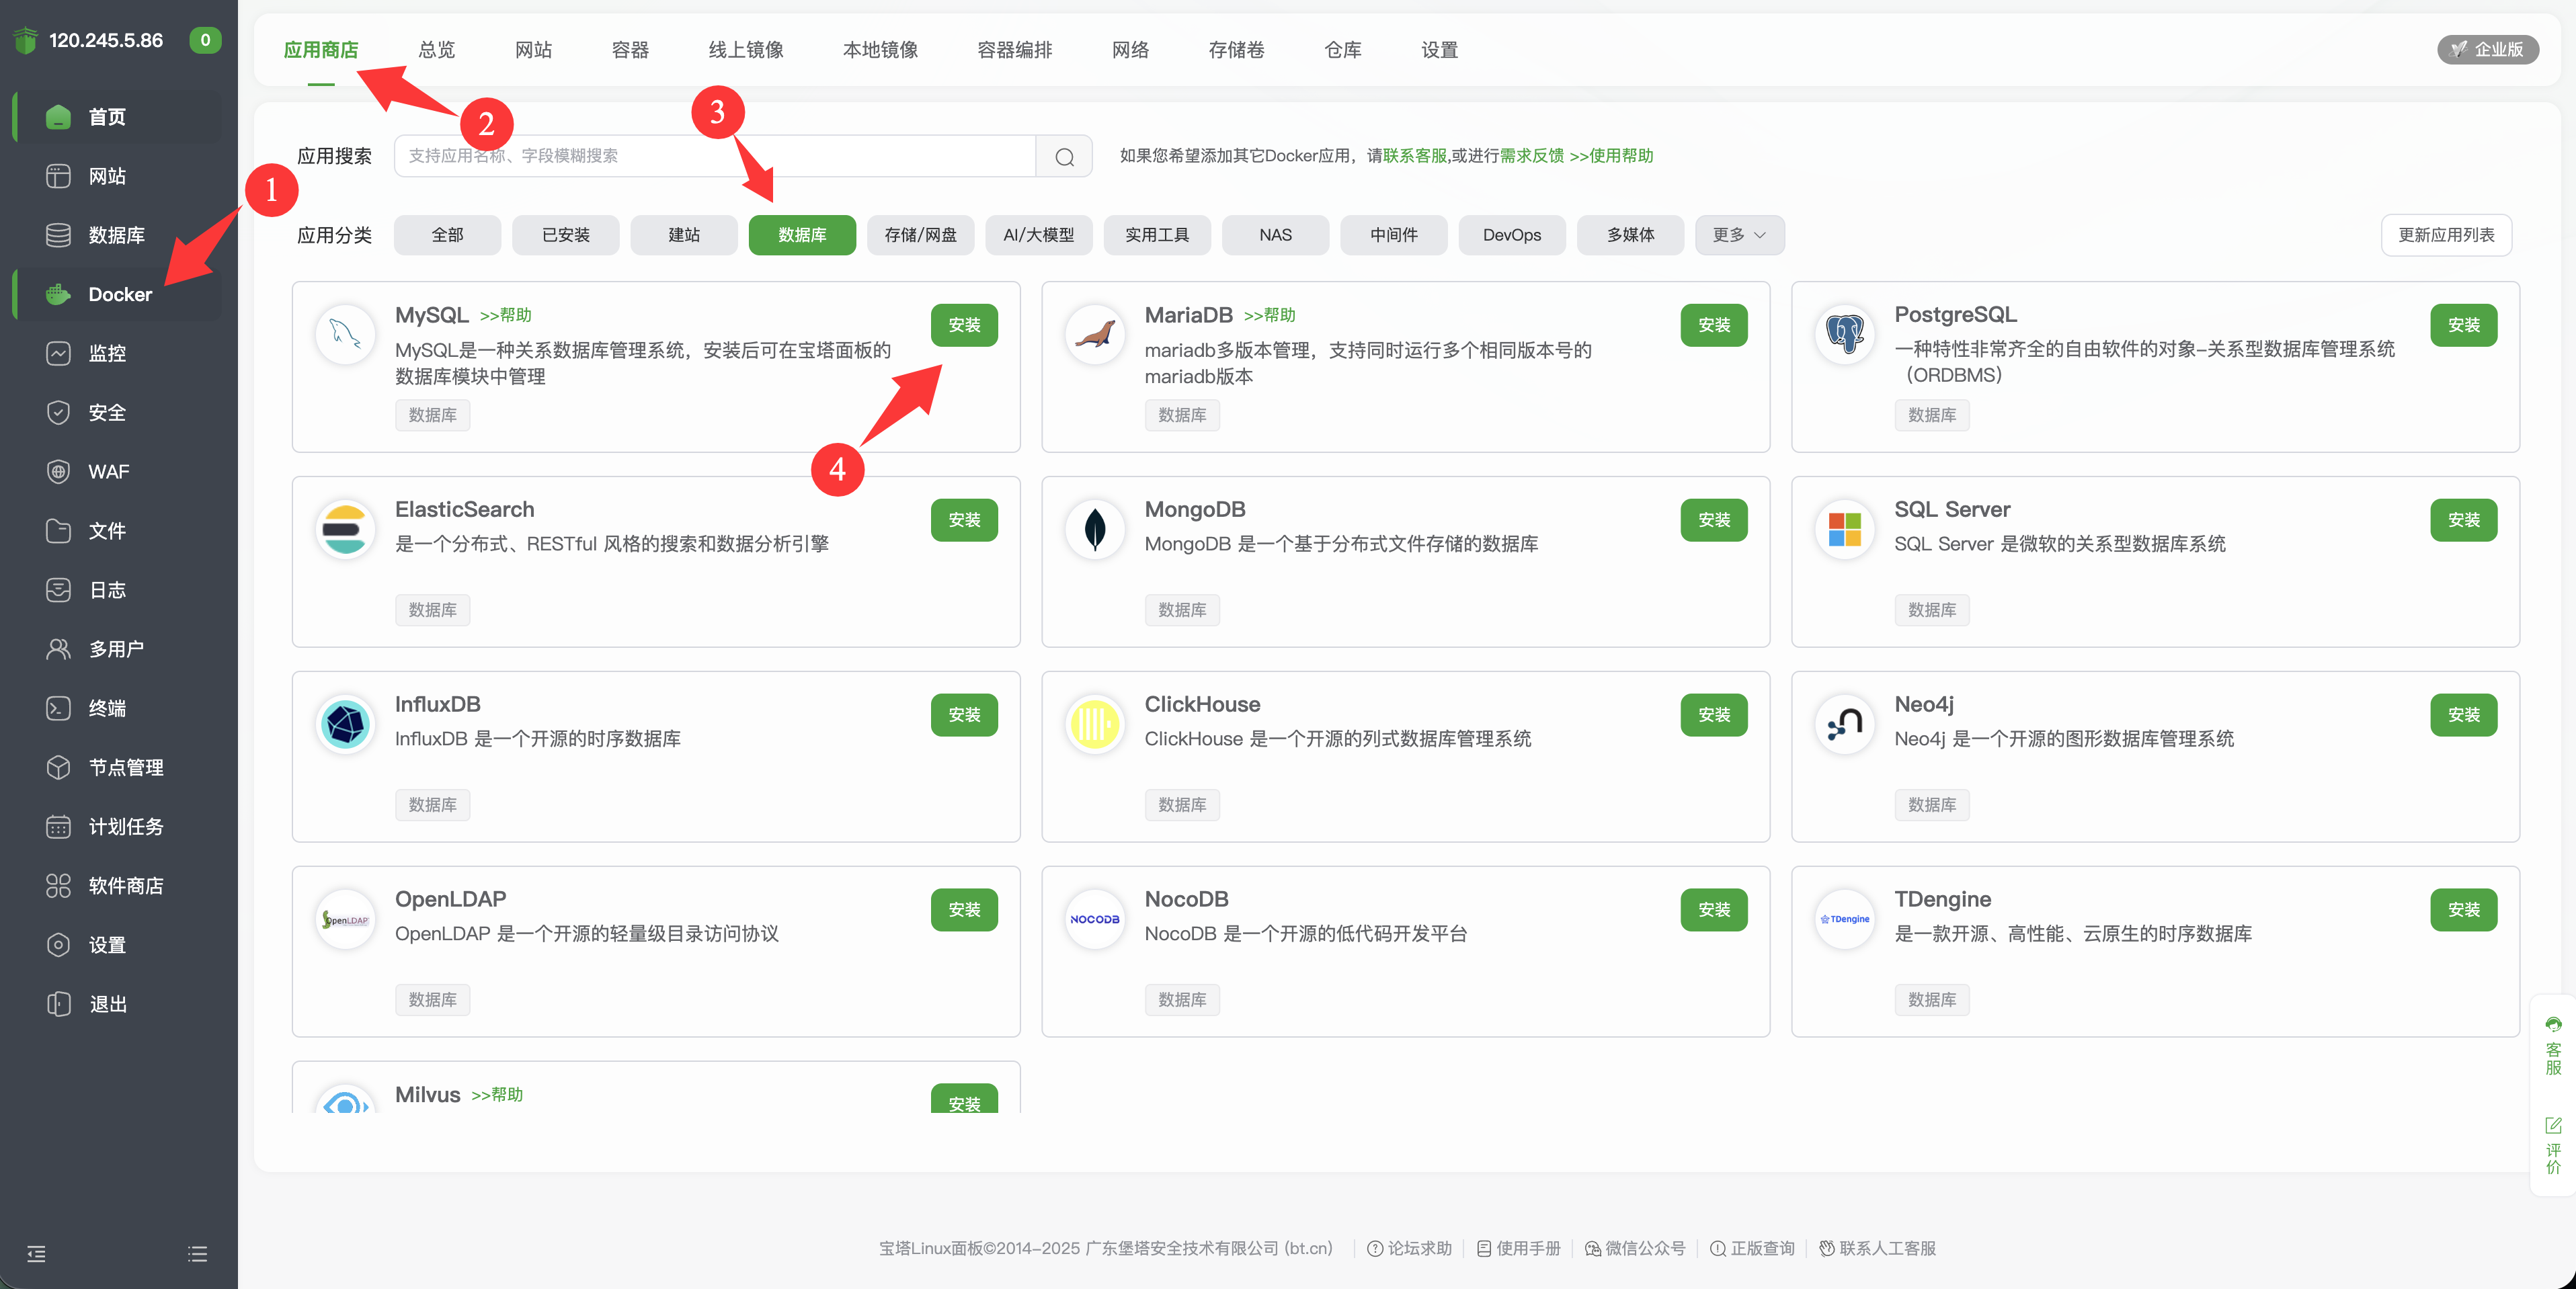Click the bottom sidebar list menu icon
This screenshot has width=2576, height=1289.
[198, 1254]
